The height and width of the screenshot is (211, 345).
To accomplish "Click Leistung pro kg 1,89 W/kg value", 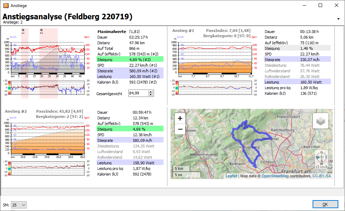I will pos(309,88).
